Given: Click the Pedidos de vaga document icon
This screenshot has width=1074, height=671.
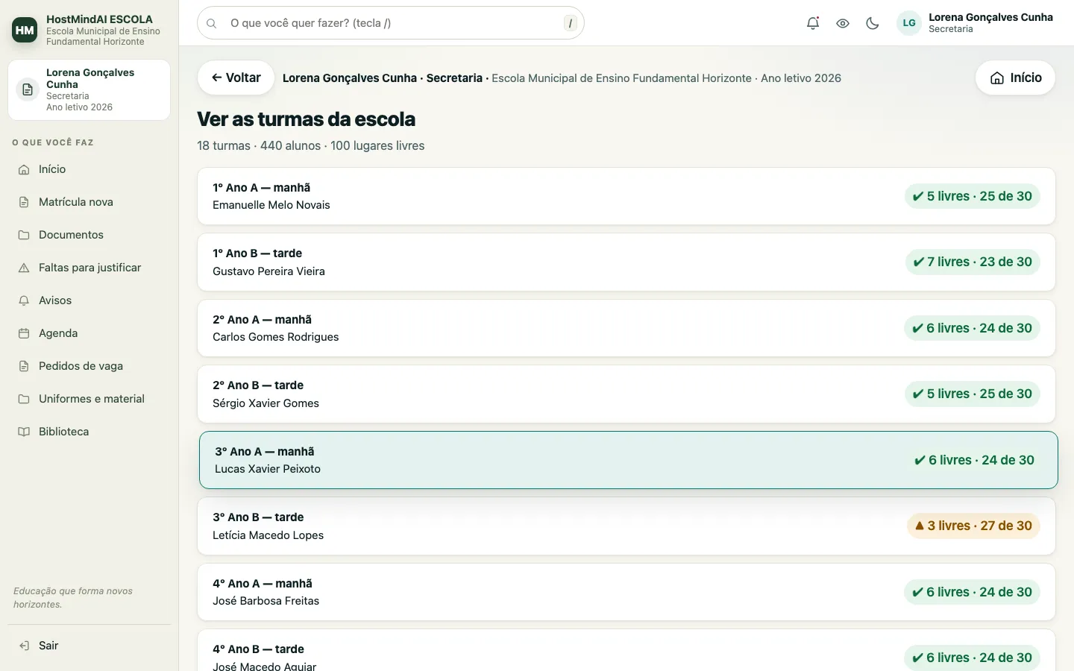Looking at the screenshot, I should tap(24, 366).
